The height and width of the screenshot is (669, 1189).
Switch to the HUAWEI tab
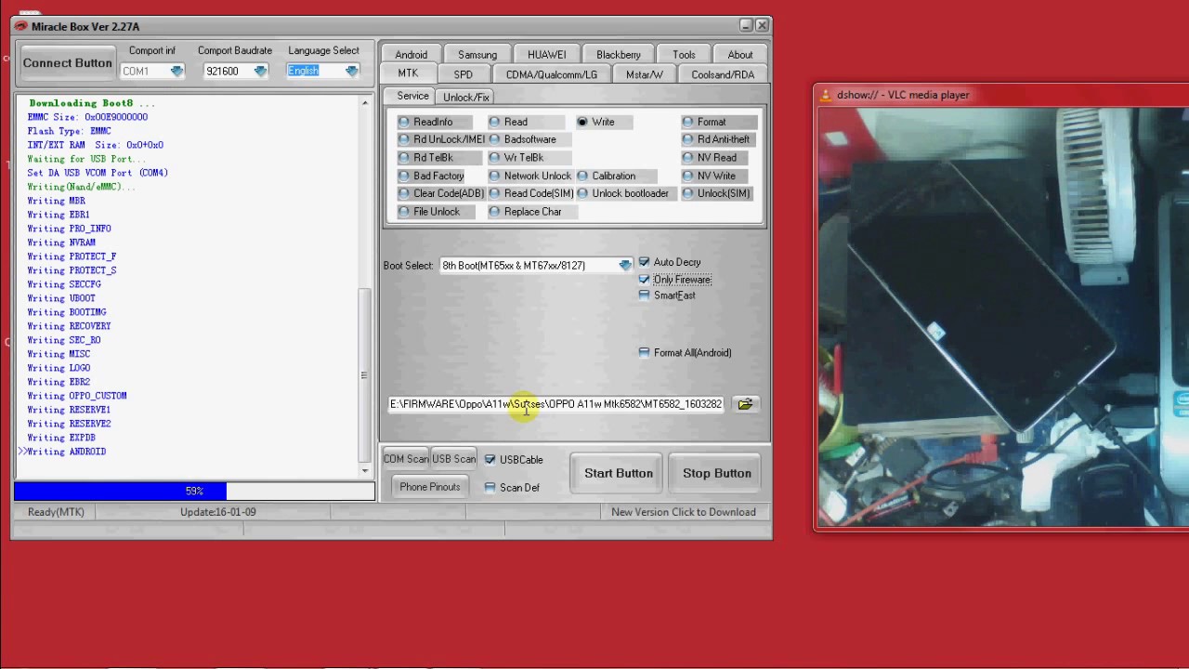point(546,55)
